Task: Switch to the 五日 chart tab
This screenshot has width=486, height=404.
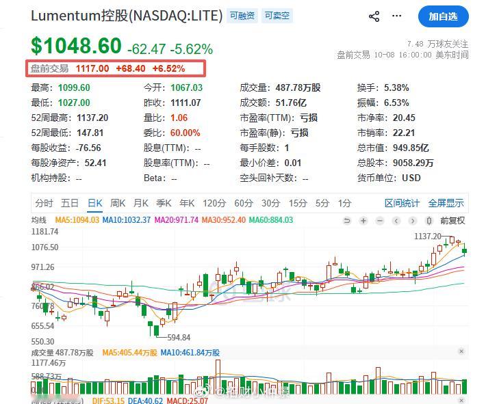Action: [70, 203]
